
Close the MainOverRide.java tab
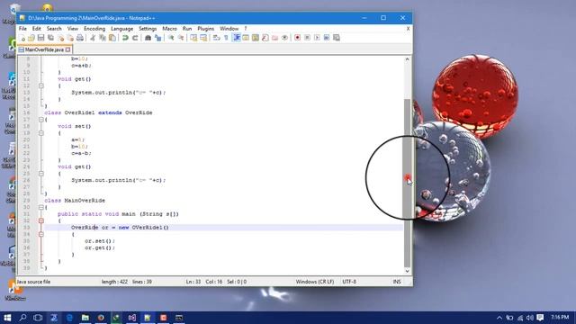(x=68, y=49)
